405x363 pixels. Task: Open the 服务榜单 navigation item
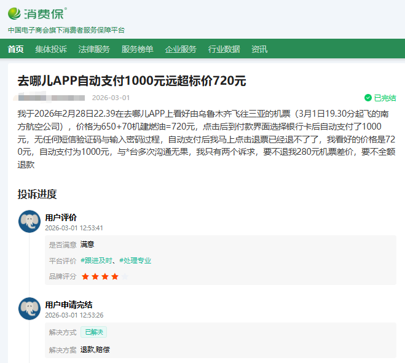tap(137, 49)
